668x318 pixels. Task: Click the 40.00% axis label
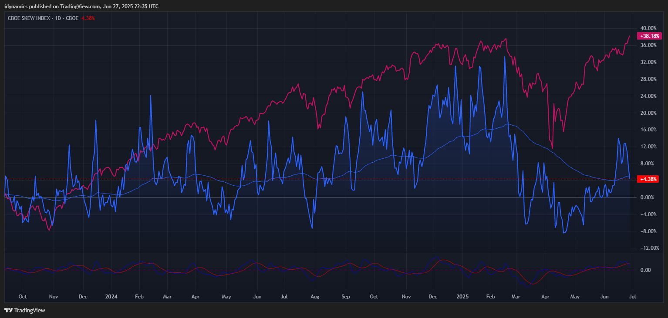point(649,28)
